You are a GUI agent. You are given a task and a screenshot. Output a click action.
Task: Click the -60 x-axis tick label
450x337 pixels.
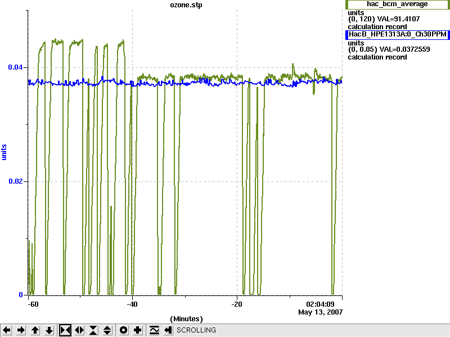33,304
